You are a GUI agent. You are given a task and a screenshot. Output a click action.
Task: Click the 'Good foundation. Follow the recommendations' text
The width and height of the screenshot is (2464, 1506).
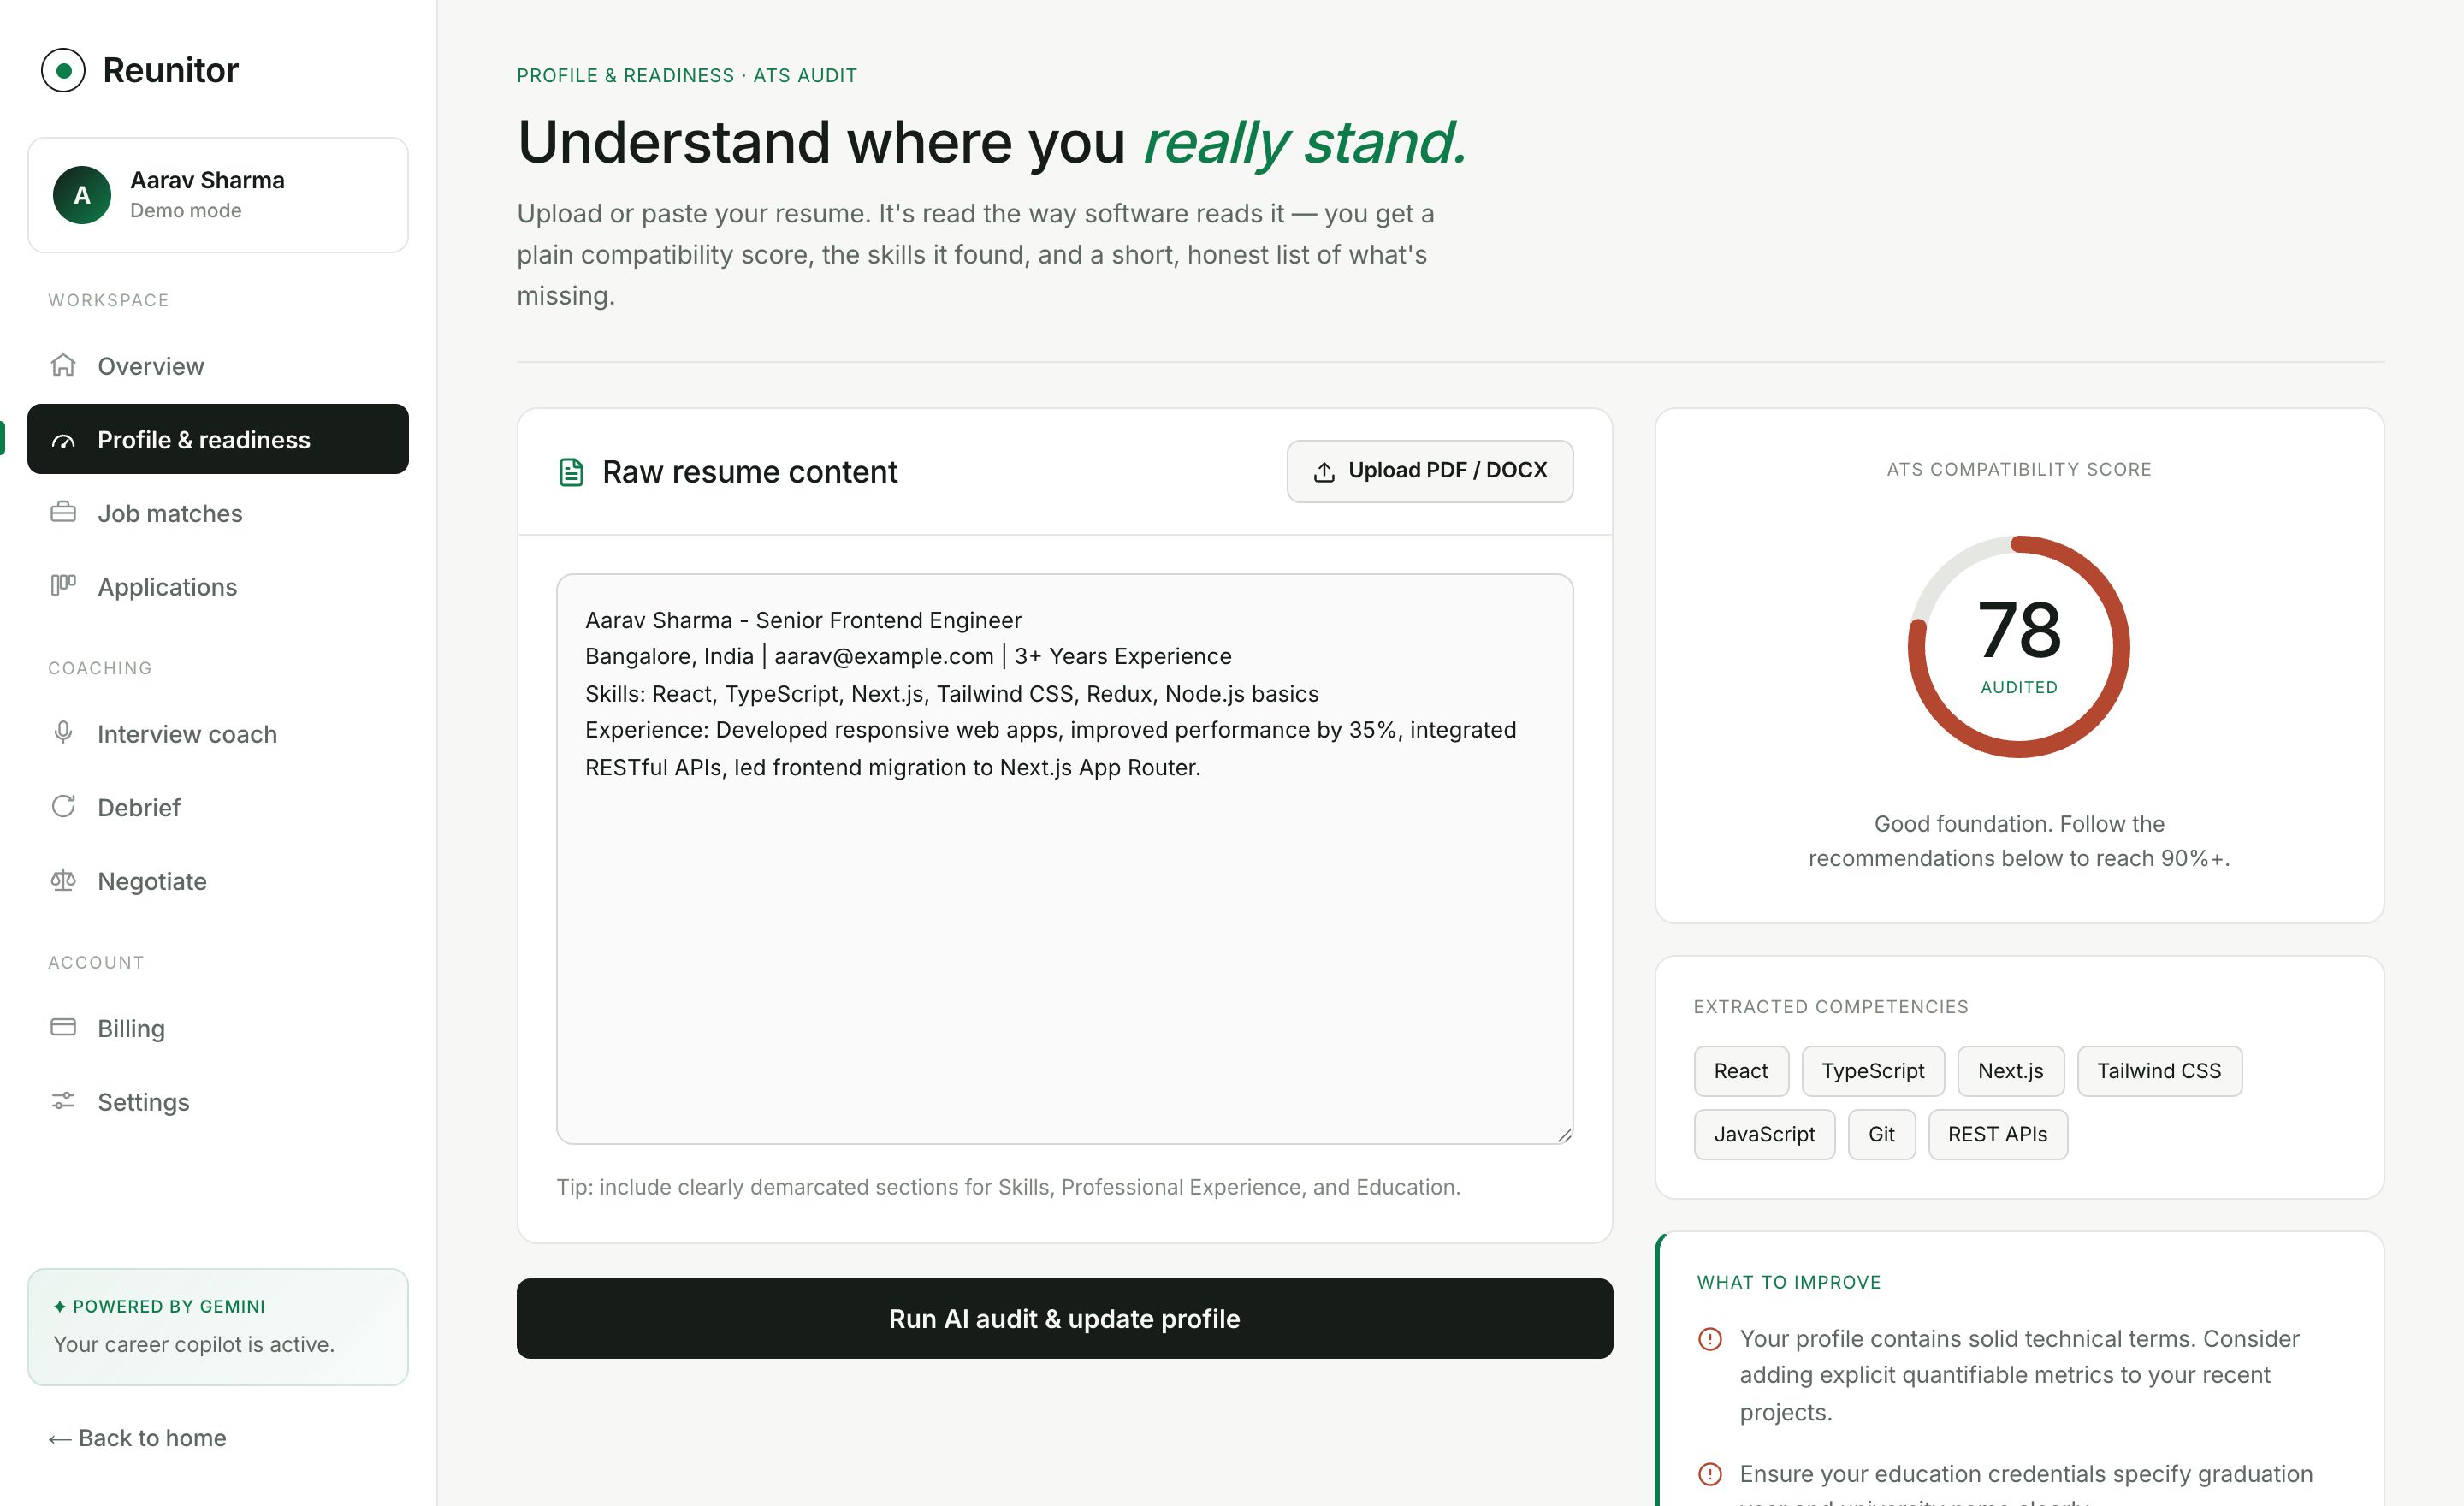click(2019, 841)
